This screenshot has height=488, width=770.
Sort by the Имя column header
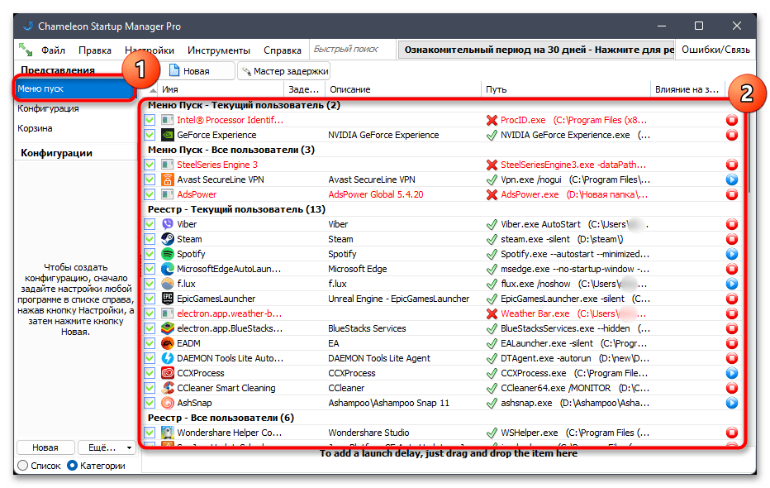click(x=221, y=89)
